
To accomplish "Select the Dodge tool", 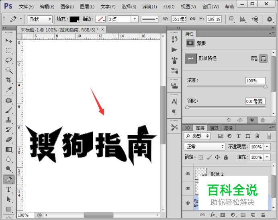I will point(8,169).
